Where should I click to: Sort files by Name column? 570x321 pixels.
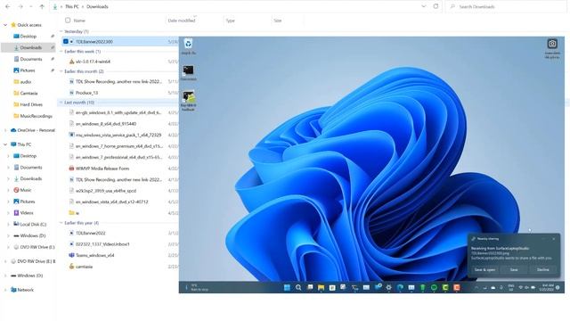coord(79,21)
